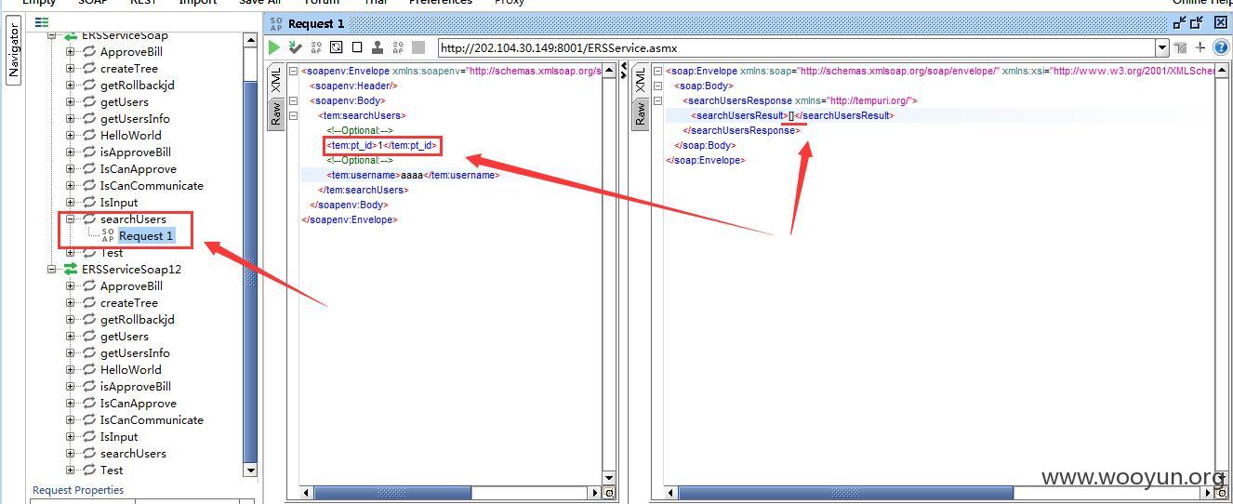Switch response editor to XML tab
Viewport: 1233px width, 504px height.
coord(641,81)
